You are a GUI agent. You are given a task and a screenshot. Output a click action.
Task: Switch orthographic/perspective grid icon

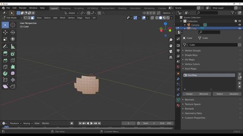tap(170, 57)
